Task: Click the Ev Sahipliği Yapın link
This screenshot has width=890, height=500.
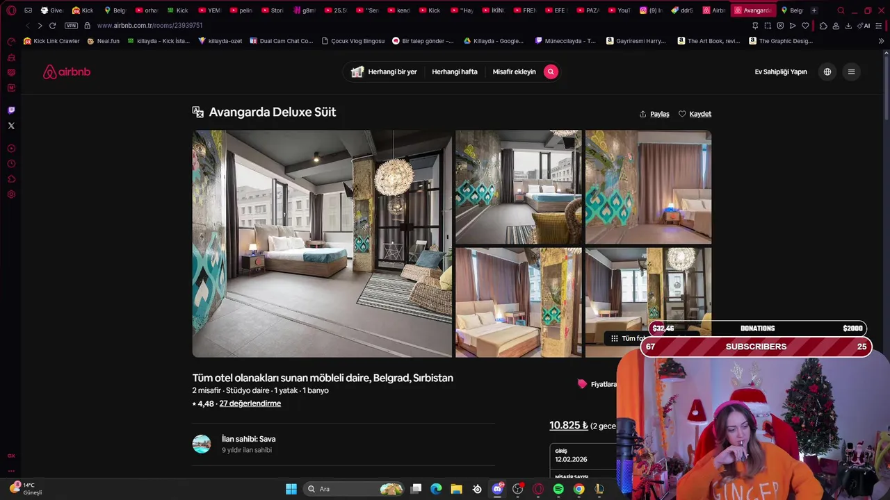Action: tap(781, 72)
